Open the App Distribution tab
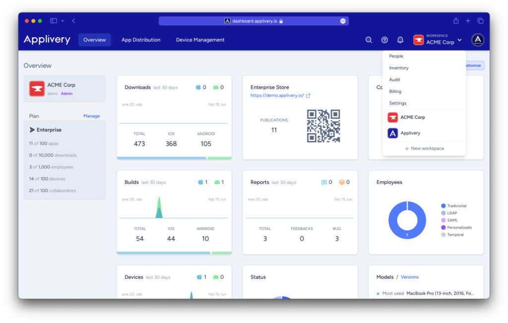This screenshot has width=508, height=323. click(x=141, y=40)
